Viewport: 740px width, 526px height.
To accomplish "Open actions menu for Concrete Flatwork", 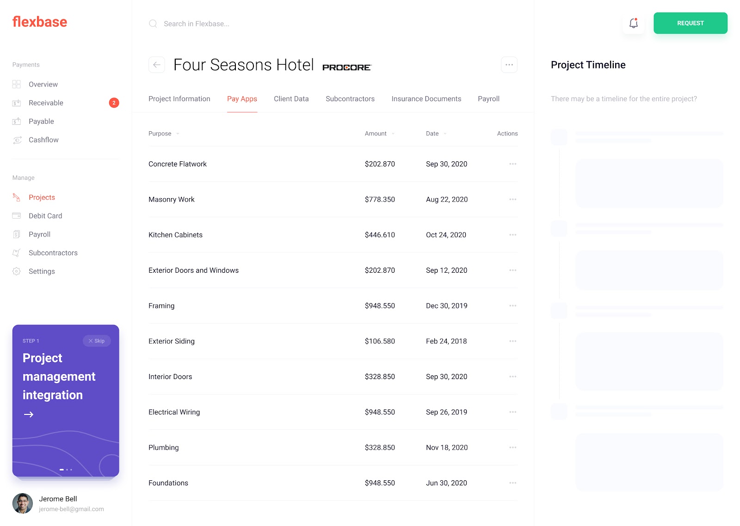I will click(513, 164).
